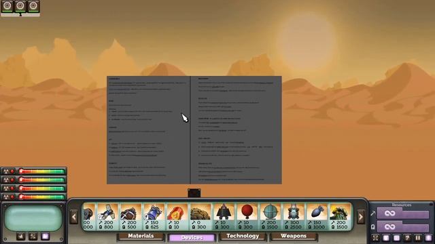Switch to the Weapons tab

[x=294, y=237]
